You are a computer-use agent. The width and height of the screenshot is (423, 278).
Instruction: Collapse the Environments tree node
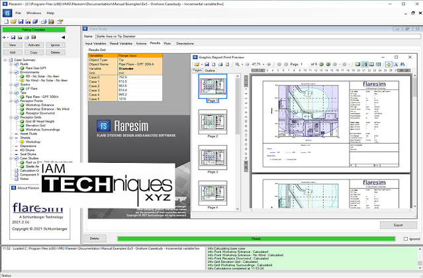(11, 72)
